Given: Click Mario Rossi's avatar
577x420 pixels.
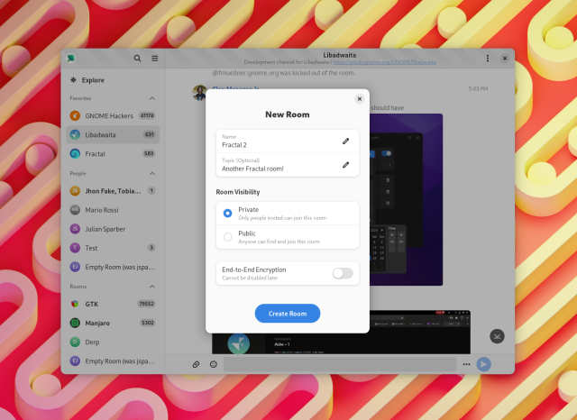Looking at the screenshot, I should pyautogui.click(x=75, y=210).
